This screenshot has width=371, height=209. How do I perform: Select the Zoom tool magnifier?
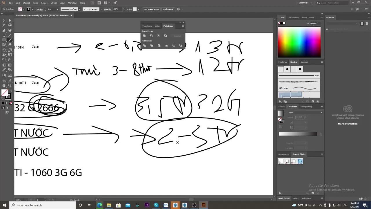pyautogui.click(x=10, y=86)
